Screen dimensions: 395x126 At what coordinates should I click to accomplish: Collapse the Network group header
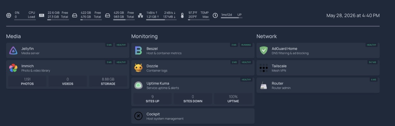[x=267, y=36]
